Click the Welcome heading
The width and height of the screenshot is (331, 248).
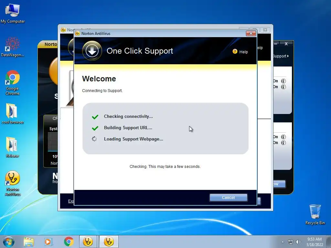pyautogui.click(x=99, y=79)
